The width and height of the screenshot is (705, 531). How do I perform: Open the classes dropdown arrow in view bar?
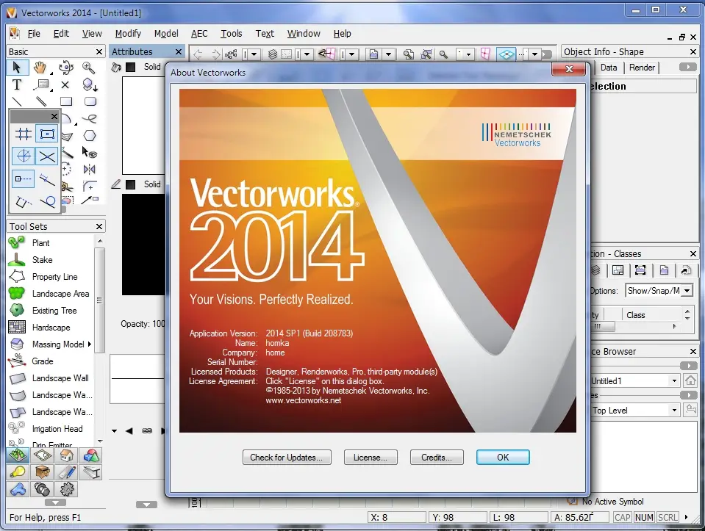pos(254,54)
